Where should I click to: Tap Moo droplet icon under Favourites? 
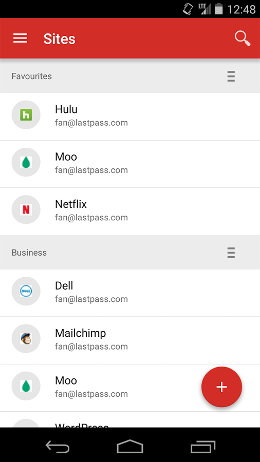[26, 162]
